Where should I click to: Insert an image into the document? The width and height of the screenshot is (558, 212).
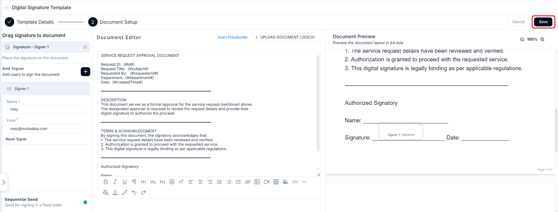pyautogui.click(x=257, y=182)
